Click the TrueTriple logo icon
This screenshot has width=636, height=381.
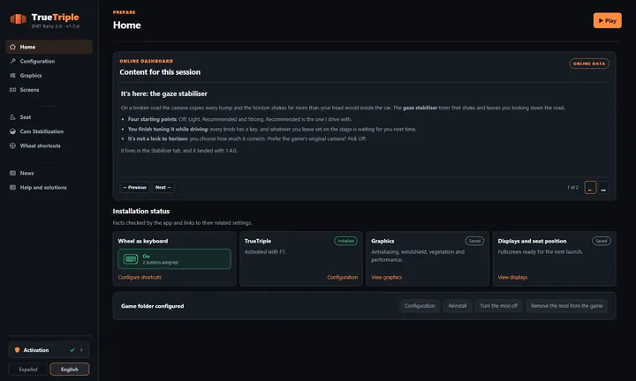19,19
